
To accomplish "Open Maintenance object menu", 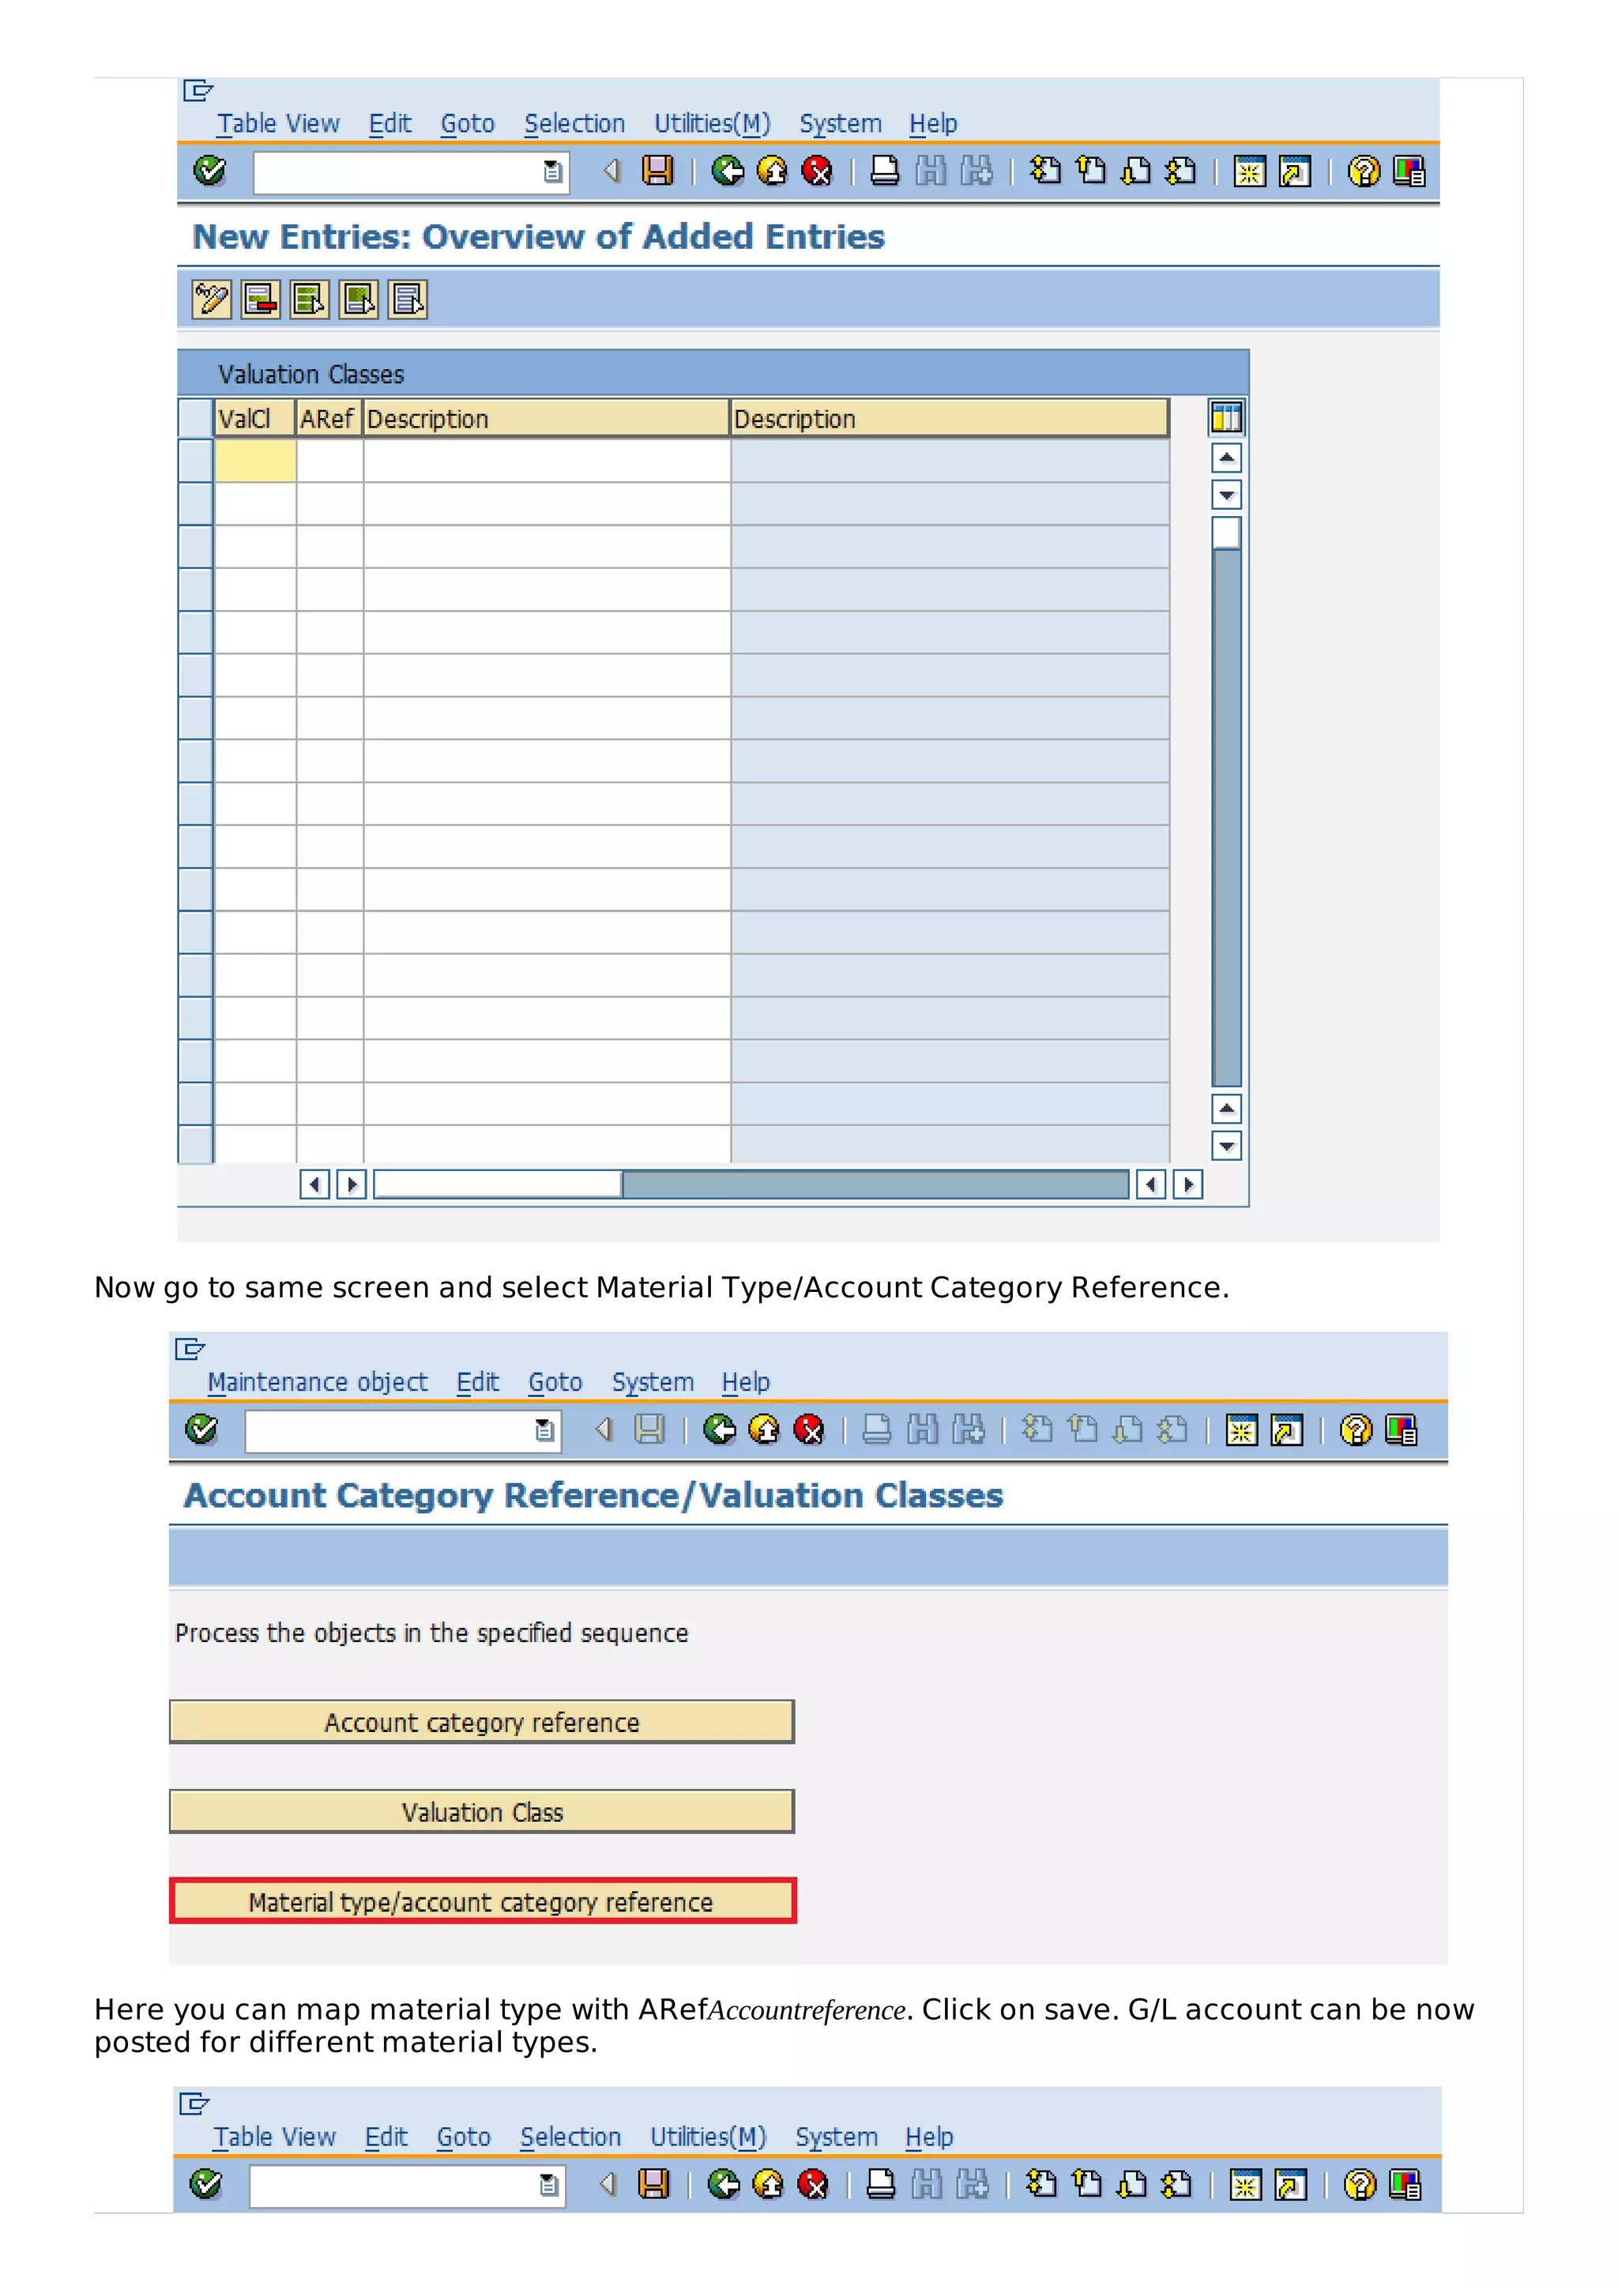I will coord(317,1382).
